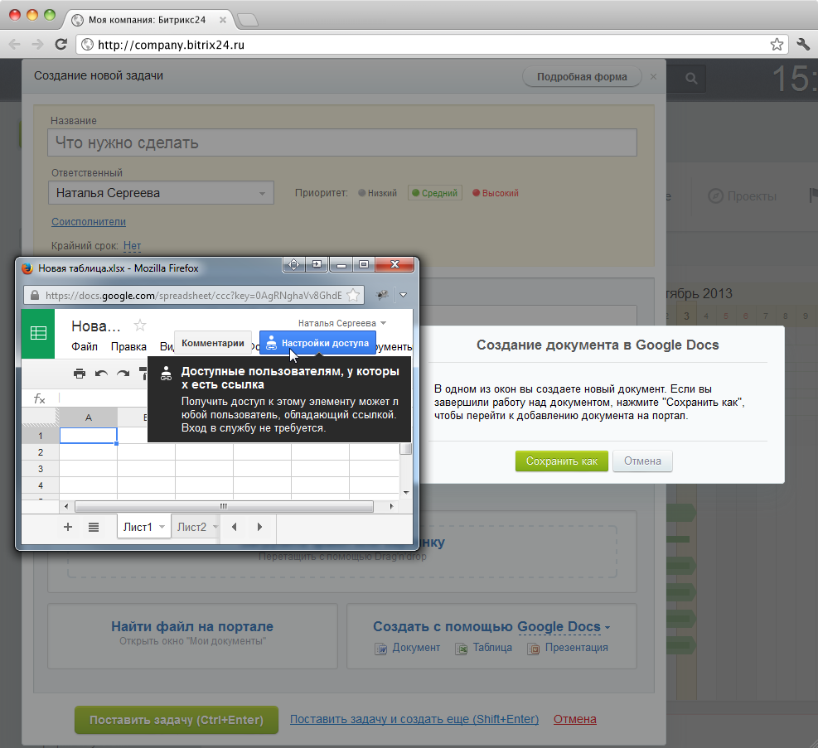This screenshot has height=748, width=818.
Task: Go forward in Chrome browser
Action: (x=37, y=44)
